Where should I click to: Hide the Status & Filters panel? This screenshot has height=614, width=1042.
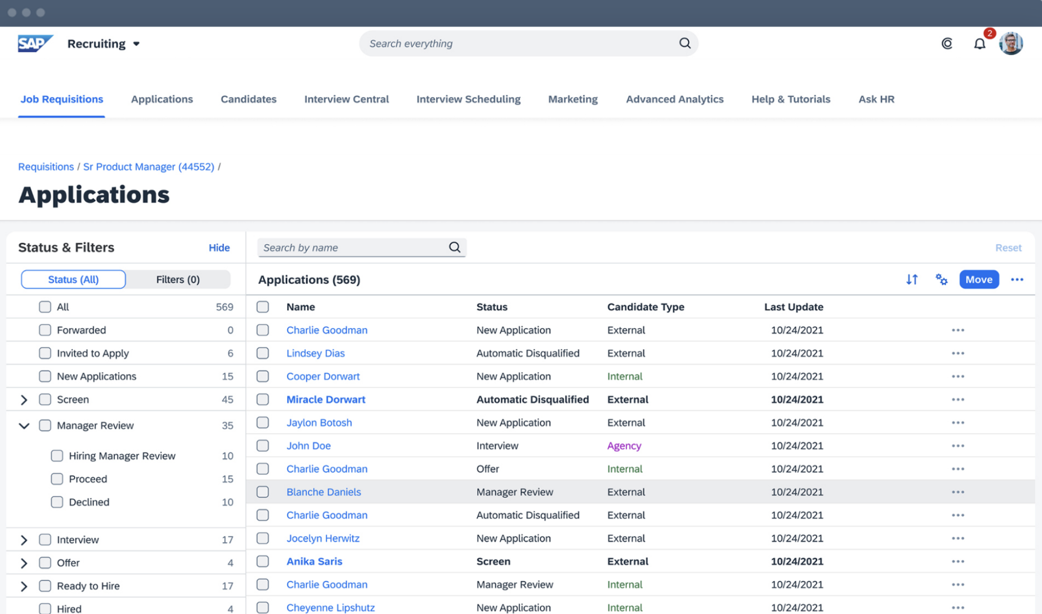coord(219,248)
